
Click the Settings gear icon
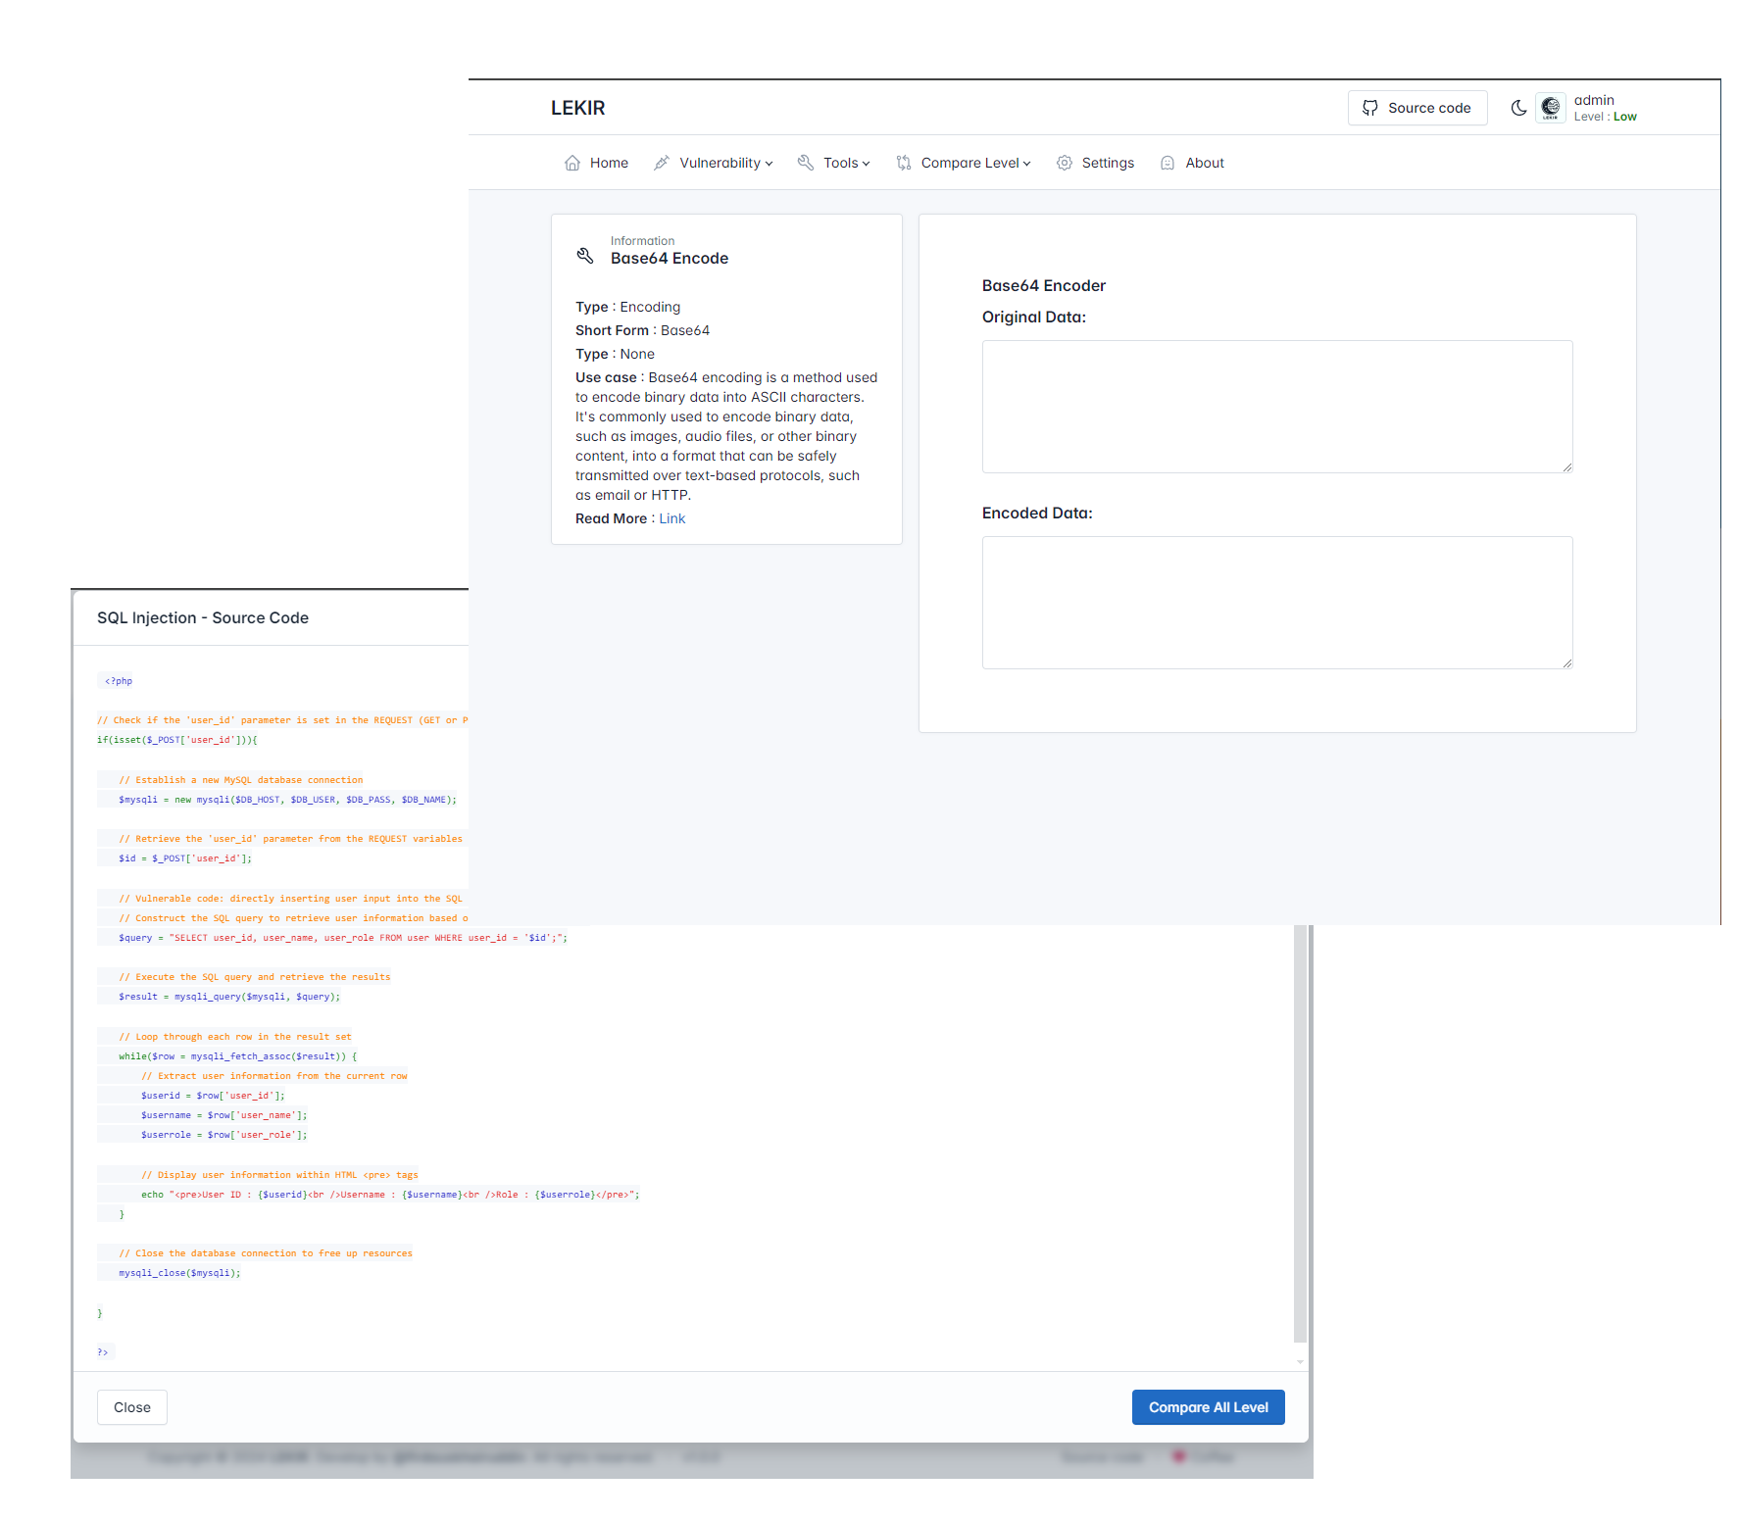pyautogui.click(x=1065, y=163)
